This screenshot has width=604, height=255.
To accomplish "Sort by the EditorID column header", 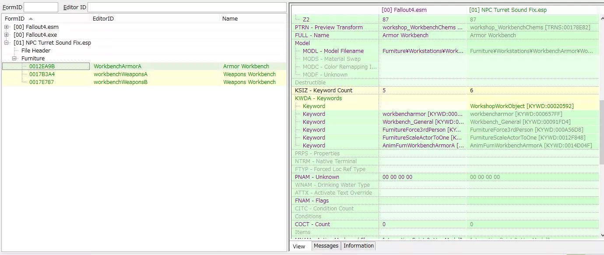I will (x=155, y=19).
